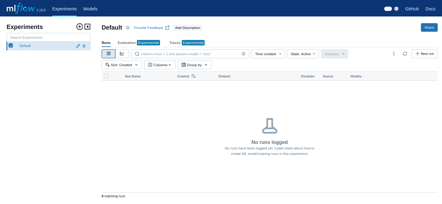Refresh the runs list
Screen dimensions: 442x204
coord(405,54)
